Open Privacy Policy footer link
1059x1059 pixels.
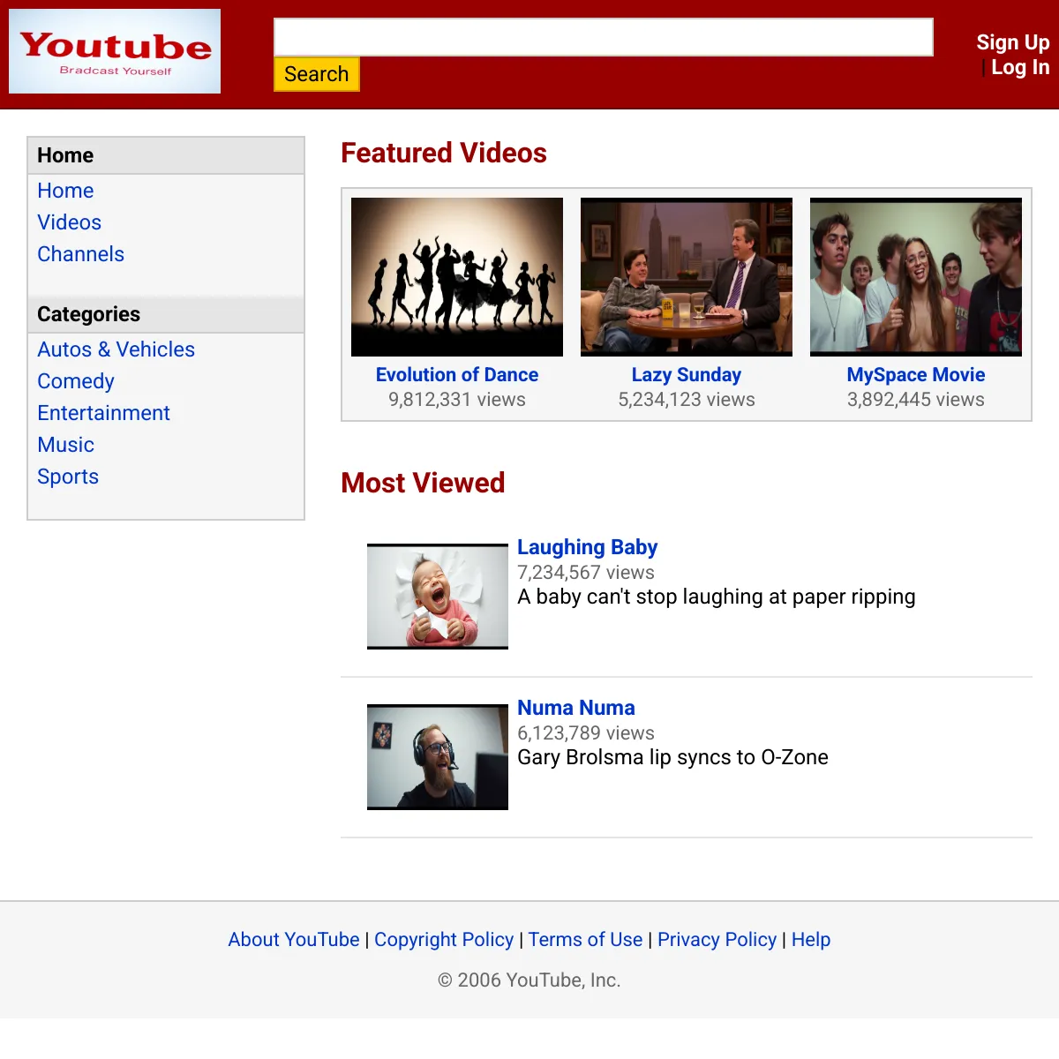717,940
